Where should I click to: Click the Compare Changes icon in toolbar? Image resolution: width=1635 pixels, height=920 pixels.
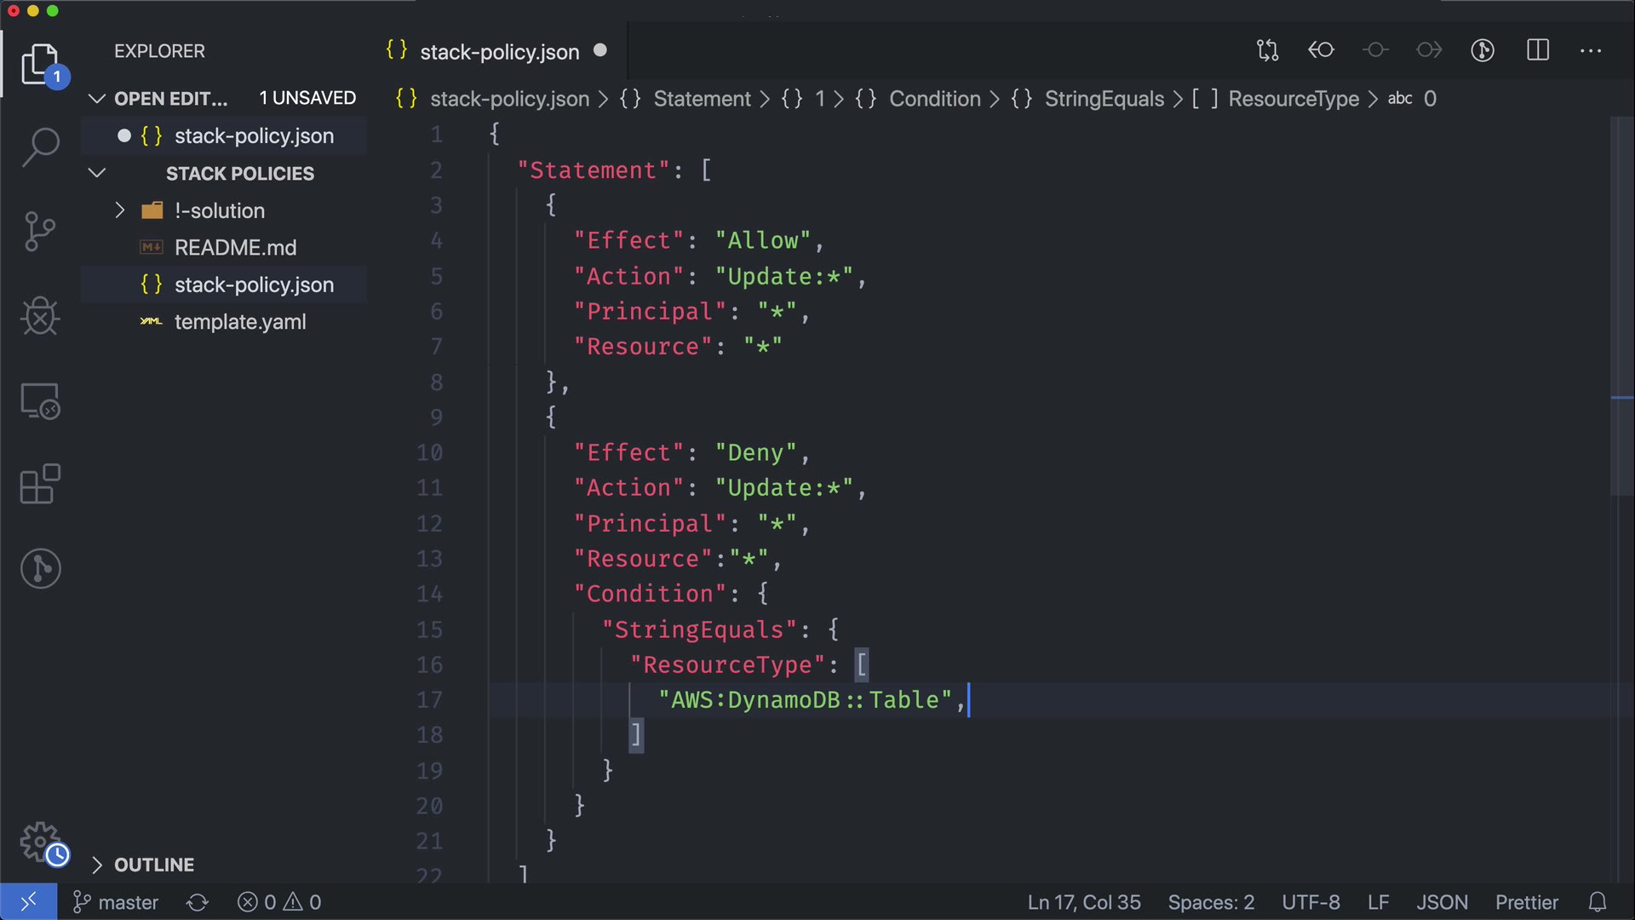pyautogui.click(x=1267, y=50)
